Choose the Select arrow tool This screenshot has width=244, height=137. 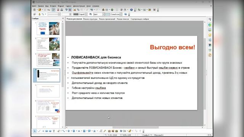point(35,131)
